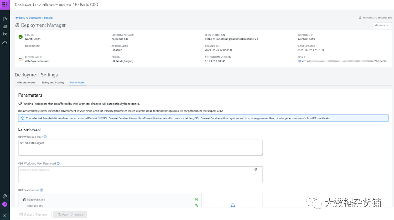Open the Help question mark icon in sidebar
The width and height of the screenshot is (394, 220).
5,196
